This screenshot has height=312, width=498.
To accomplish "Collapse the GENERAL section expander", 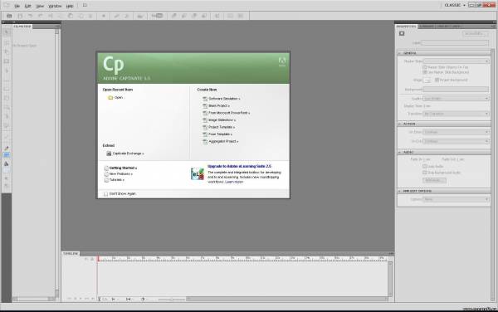I will (399, 53).
